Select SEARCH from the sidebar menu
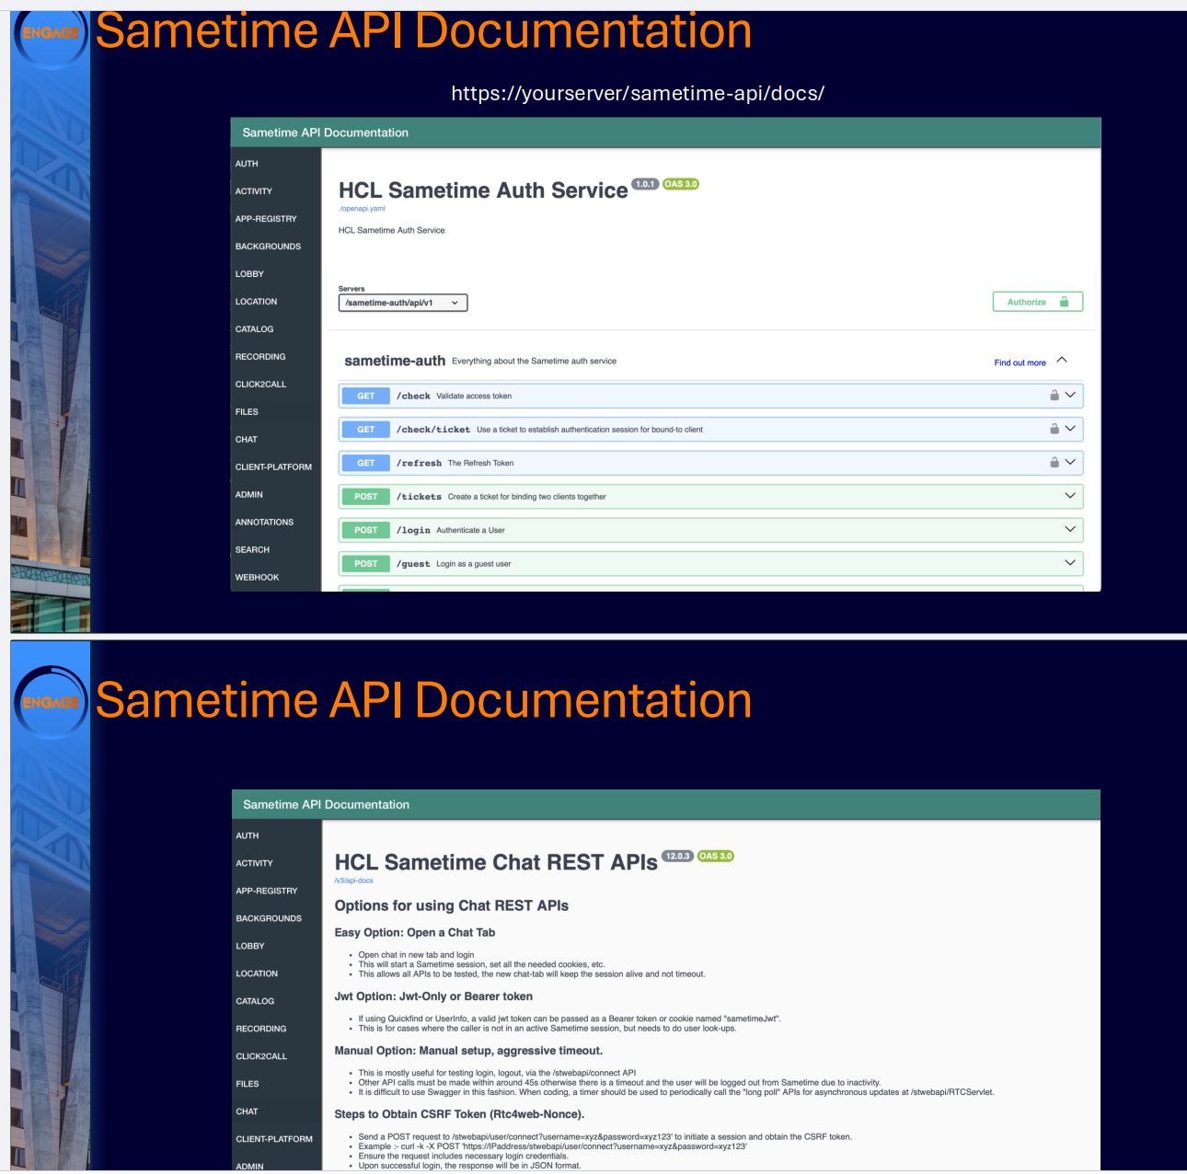The width and height of the screenshot is (1187, 1174). (x=252, y=550)
